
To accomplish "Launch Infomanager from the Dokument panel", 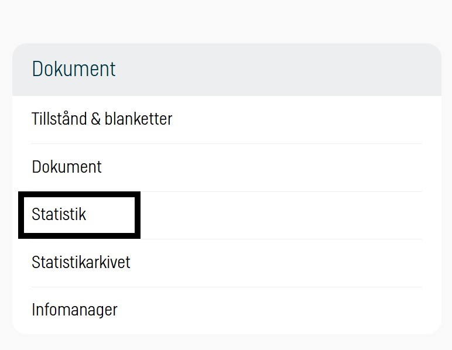I will pos(74,310).
